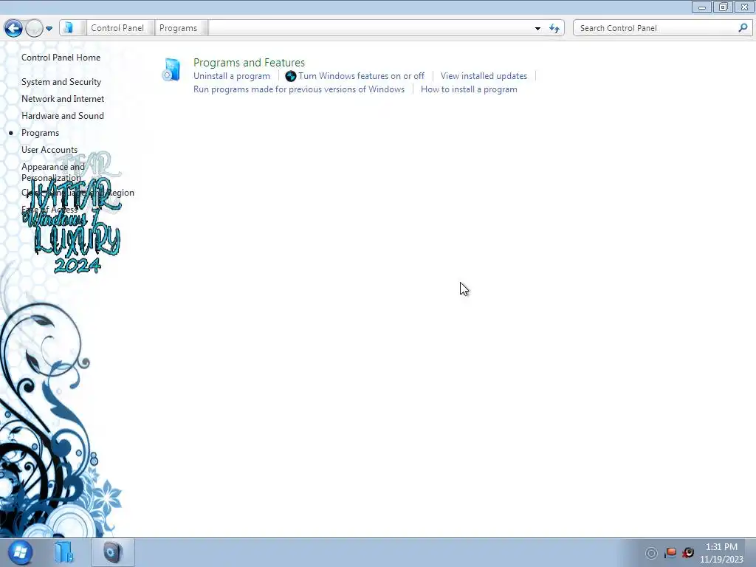Image resolution: width=756 pixels, height=567 pixels.
Task: Go back using the Back arrow button
Action: pos(13,29)
